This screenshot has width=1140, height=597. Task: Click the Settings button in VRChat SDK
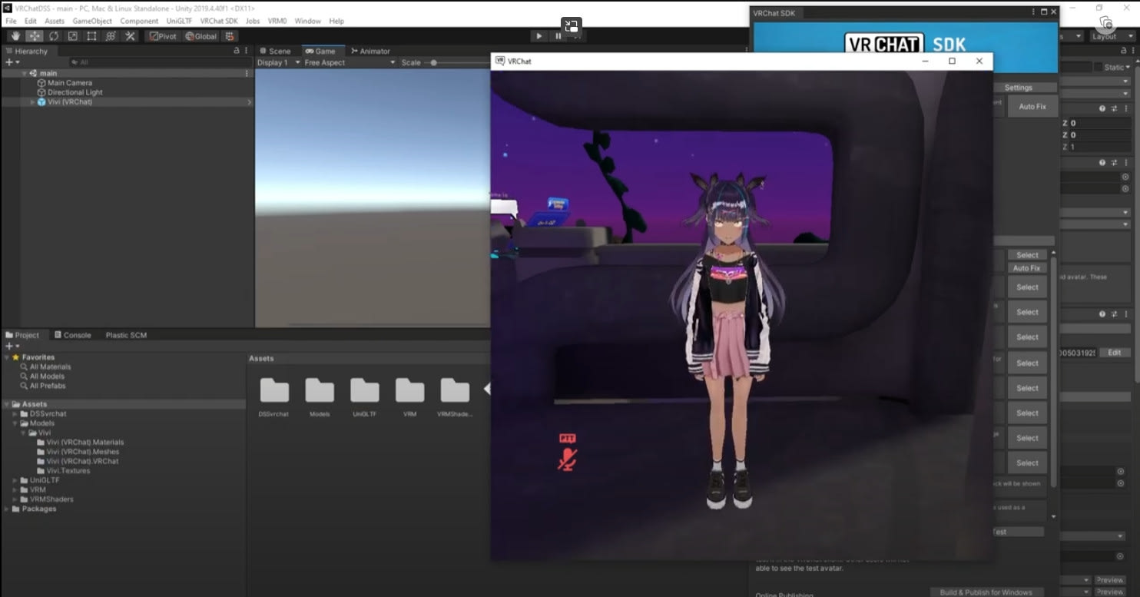point(1018,88)
